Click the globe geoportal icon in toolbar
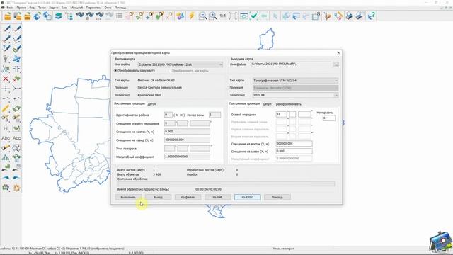The height and width of the screenshot is (255, 453). coord(37,16)
